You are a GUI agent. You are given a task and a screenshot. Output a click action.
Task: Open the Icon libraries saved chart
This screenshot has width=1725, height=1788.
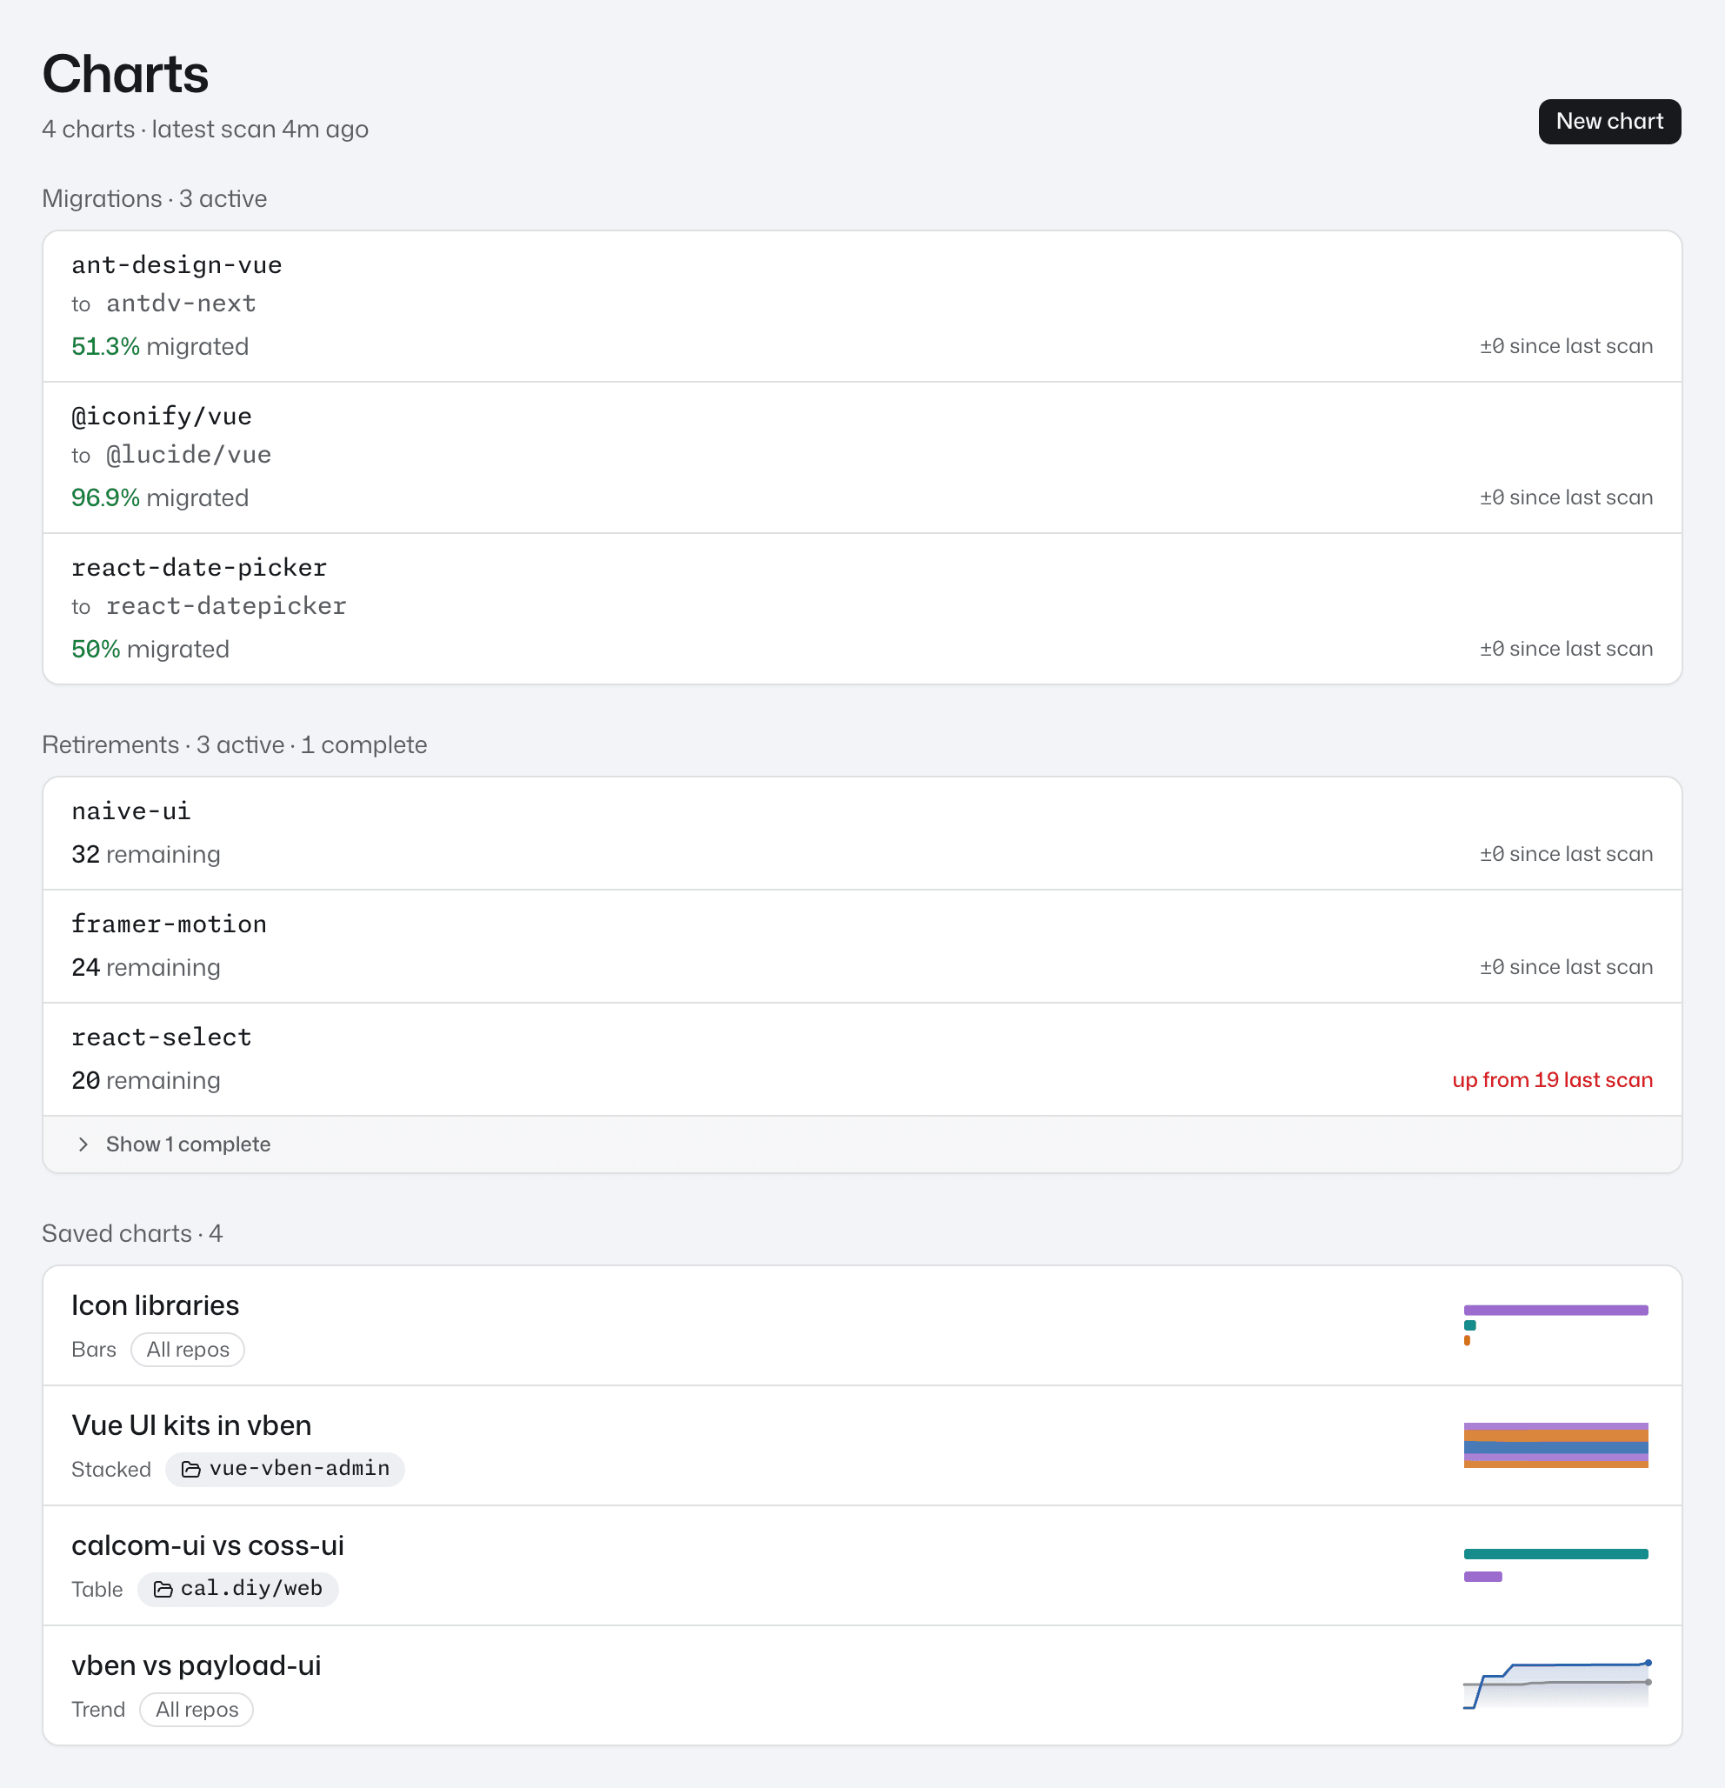coord(862,1325)
